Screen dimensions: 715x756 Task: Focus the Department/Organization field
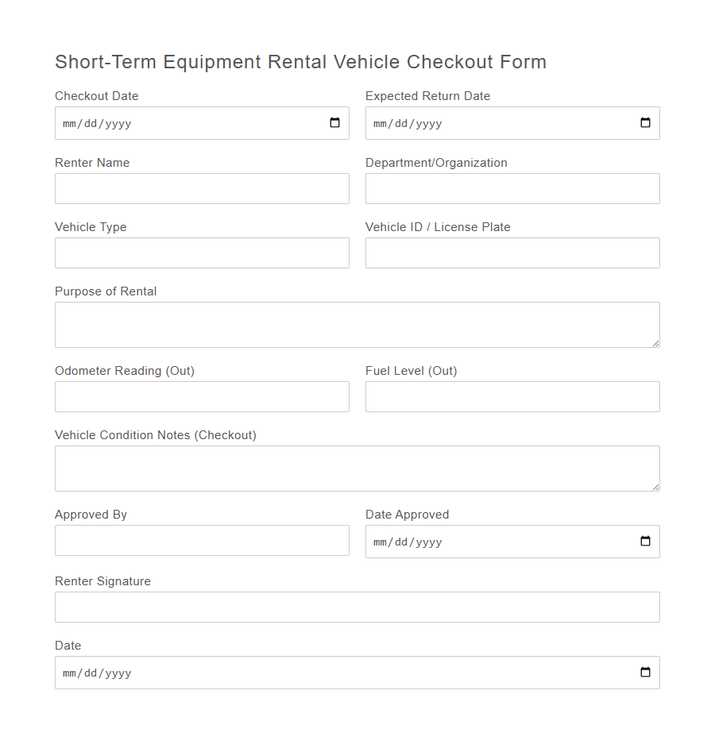[512, 188]
